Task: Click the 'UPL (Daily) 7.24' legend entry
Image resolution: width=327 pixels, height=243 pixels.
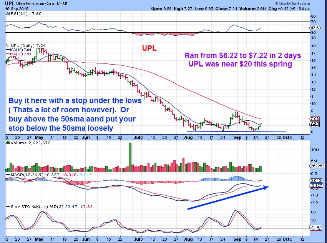Action: coord(28,45)
